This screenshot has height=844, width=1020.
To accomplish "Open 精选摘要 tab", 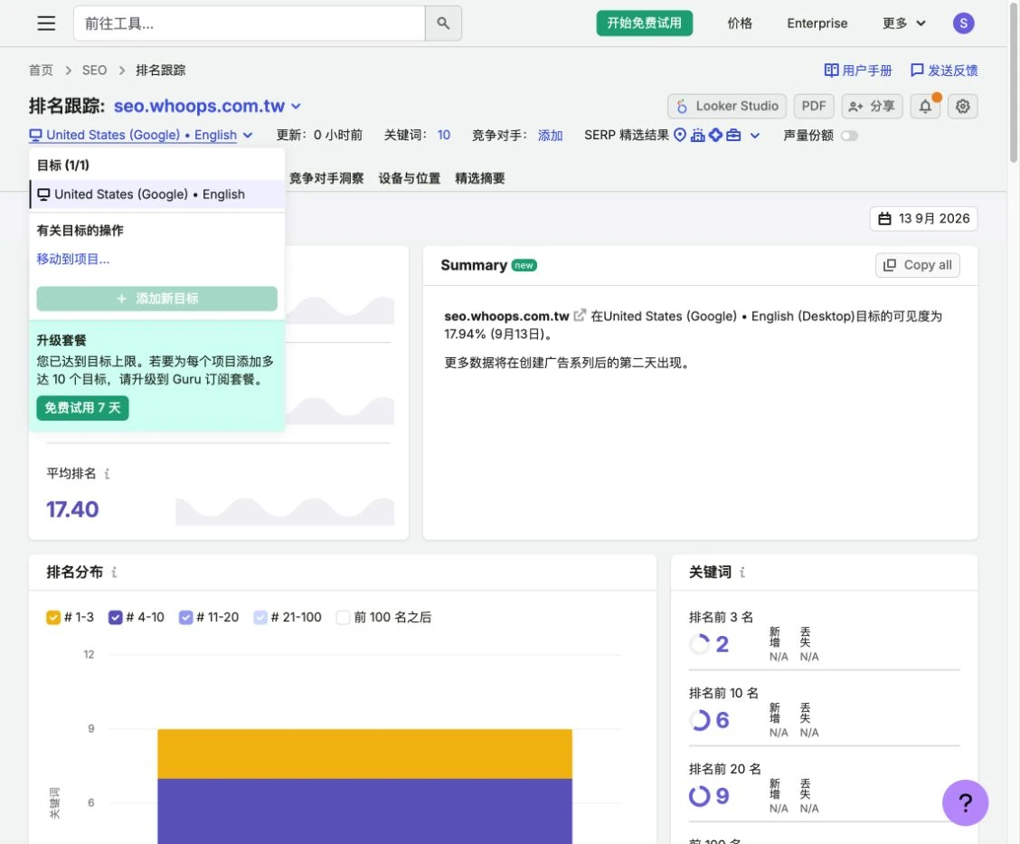I will [x=480, y=178].
